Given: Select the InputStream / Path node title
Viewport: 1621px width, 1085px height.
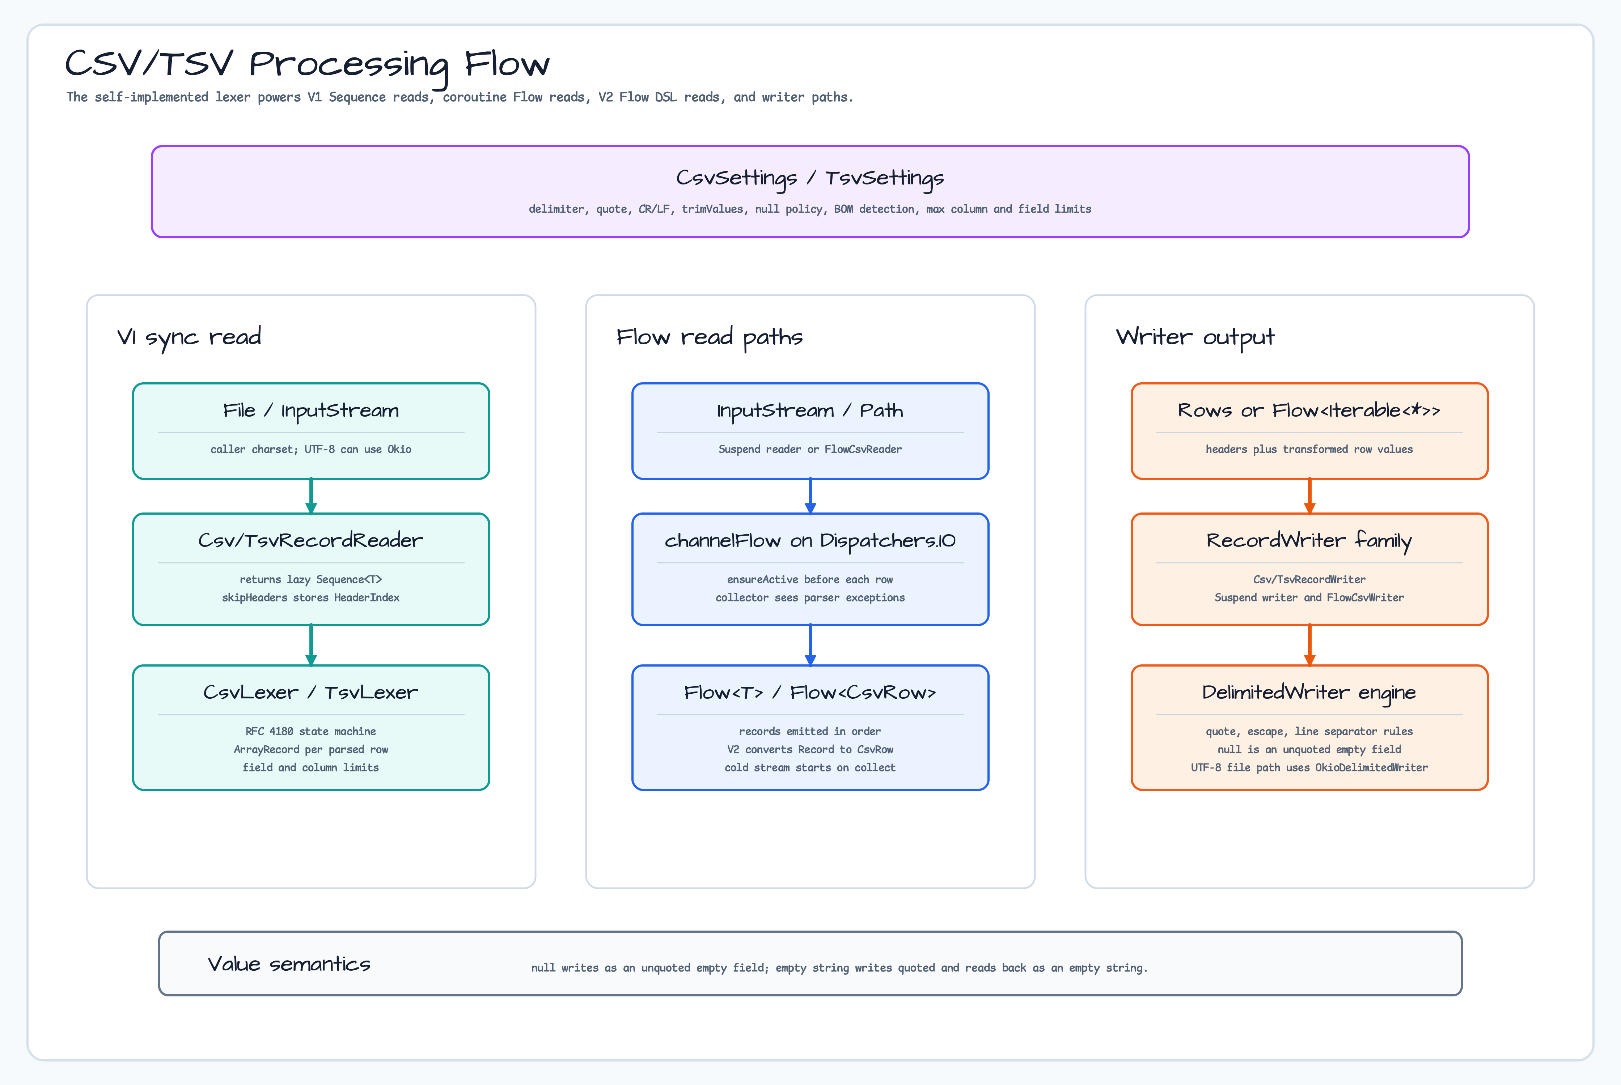Looking at the screenshot, I should (810, 411).
